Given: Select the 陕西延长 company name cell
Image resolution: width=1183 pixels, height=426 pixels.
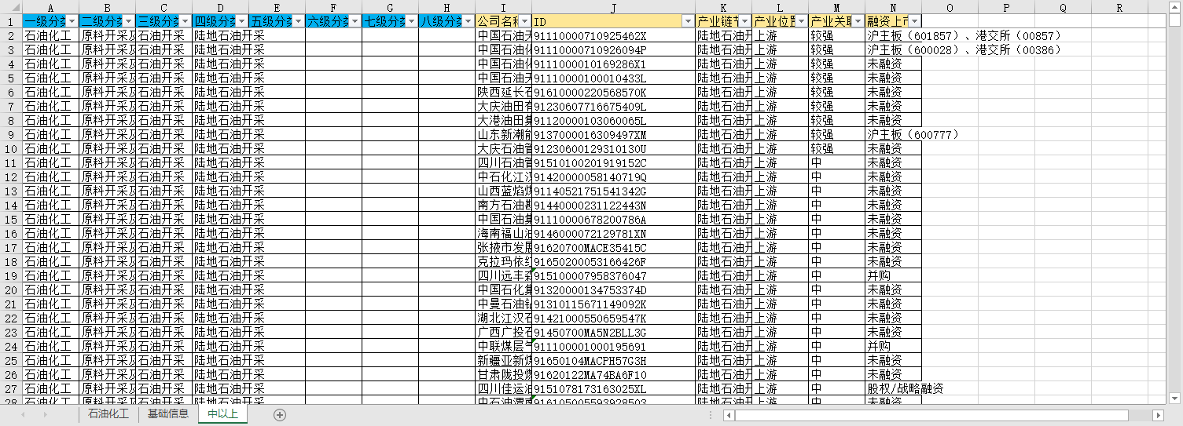Looking at the screenshot, I should (503, 93).
